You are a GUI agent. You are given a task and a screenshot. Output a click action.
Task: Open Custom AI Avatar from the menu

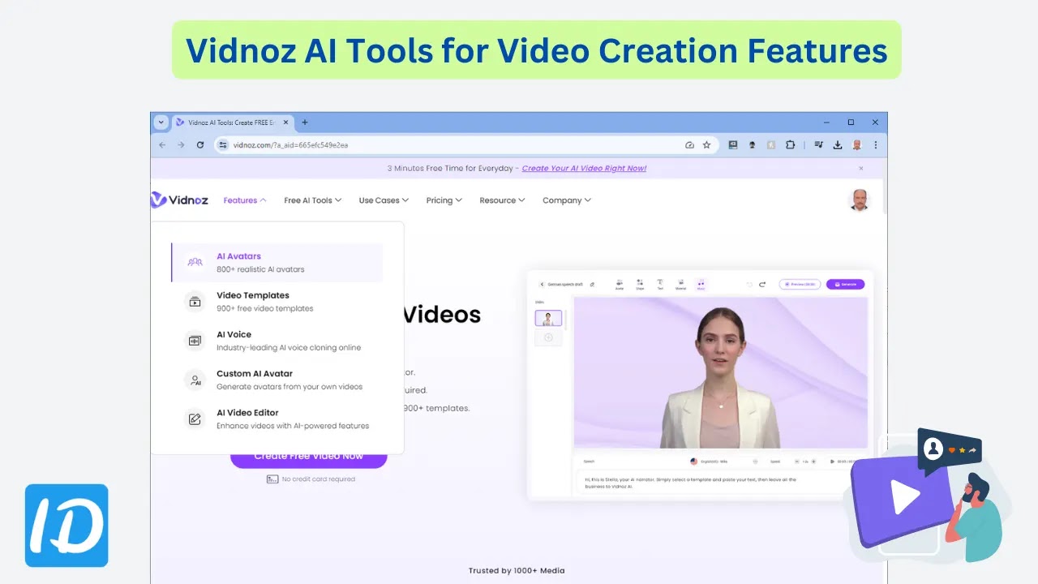(277, 380)
